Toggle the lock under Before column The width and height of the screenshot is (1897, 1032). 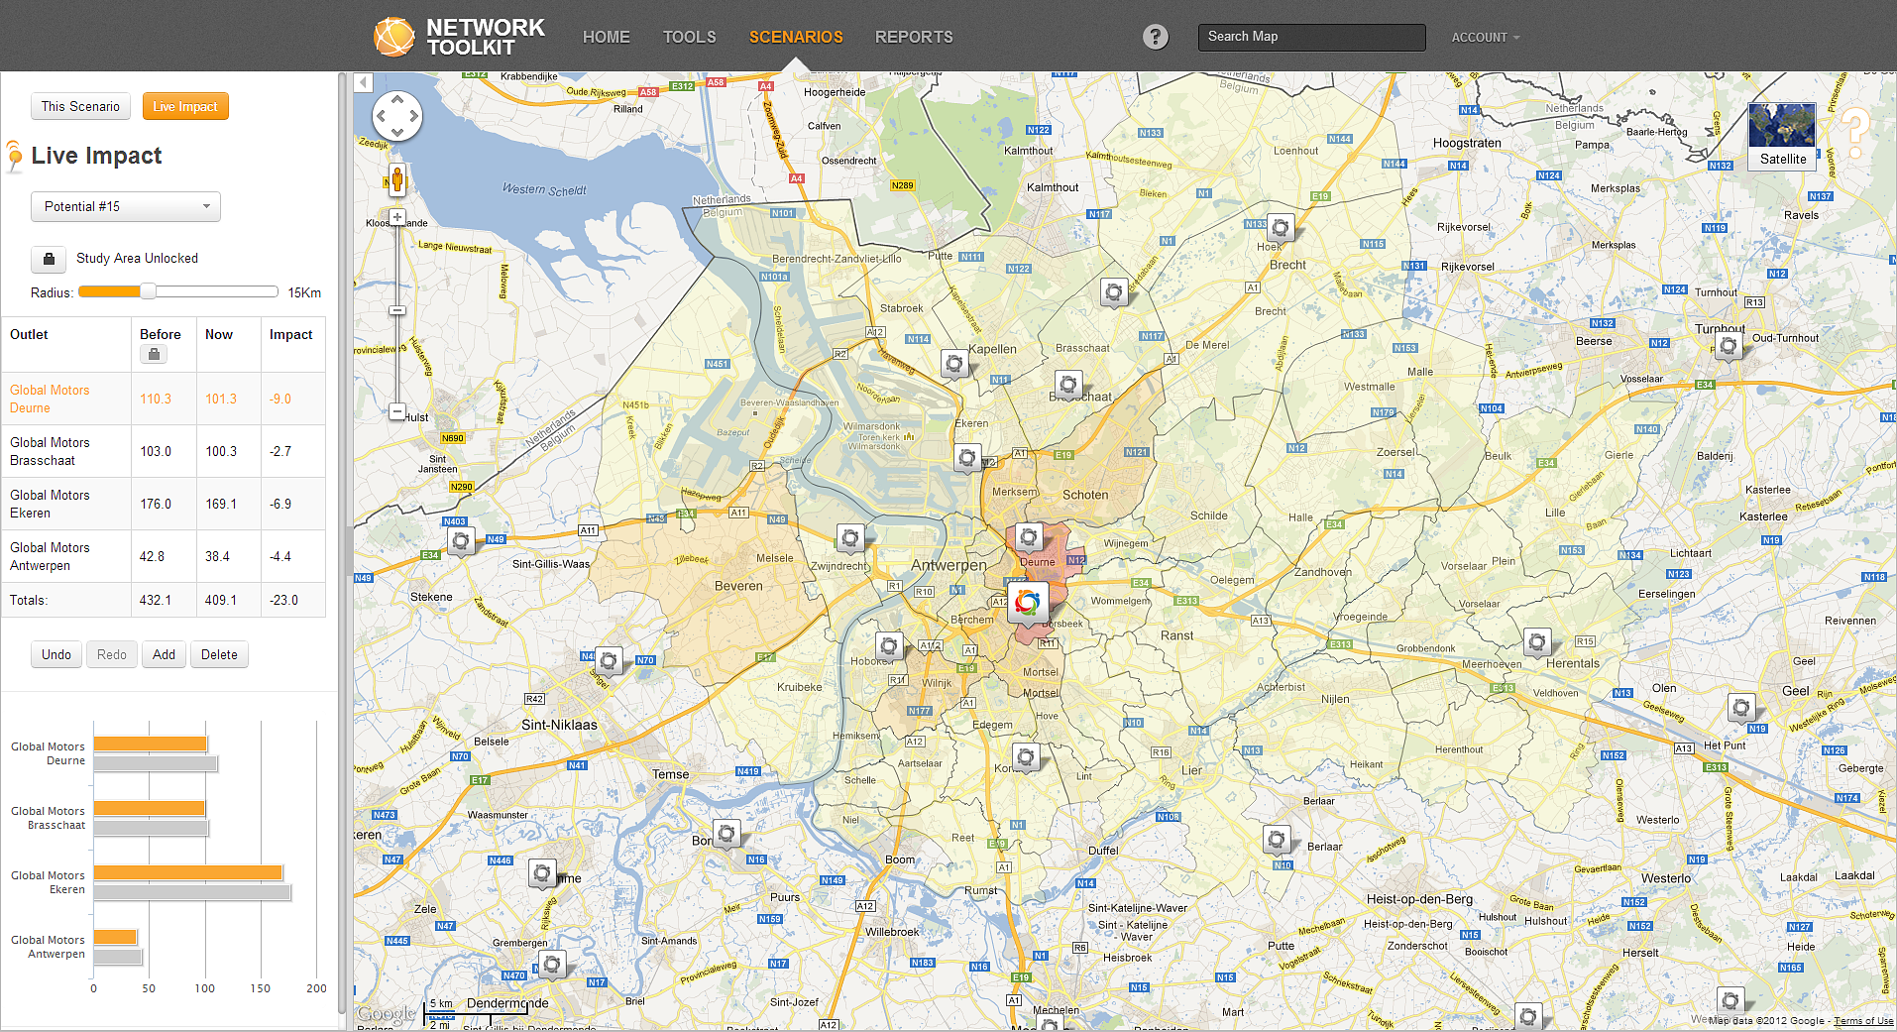point(154,355)
